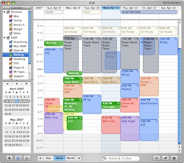The image size is (184, 163).
Task: Uncheck the Drumming calendar checkbox
Action: (x=11, y=42)
